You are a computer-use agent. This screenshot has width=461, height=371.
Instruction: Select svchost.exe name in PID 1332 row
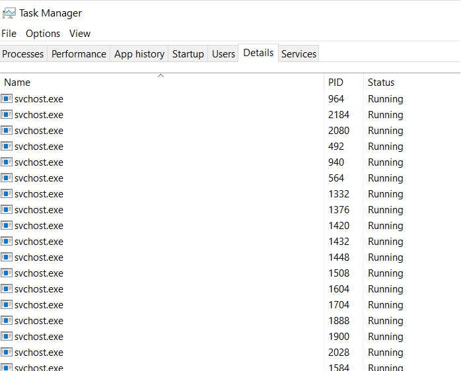click(x=39, y=194)
